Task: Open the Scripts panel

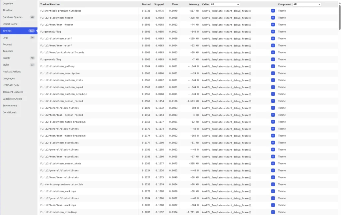Action: tap(19, 58)
